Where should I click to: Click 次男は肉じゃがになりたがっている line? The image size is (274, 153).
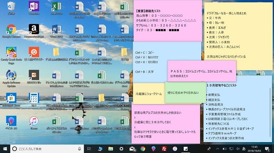(x=226, y=57)
